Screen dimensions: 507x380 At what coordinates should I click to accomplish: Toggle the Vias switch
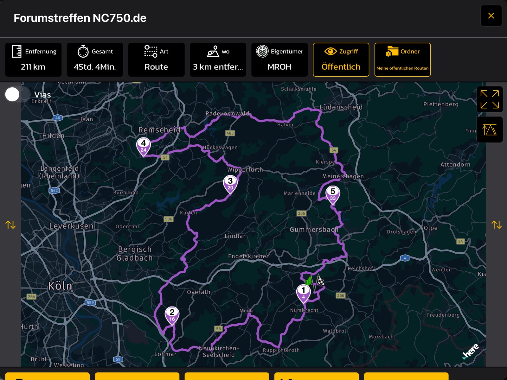tap(18, 94)
